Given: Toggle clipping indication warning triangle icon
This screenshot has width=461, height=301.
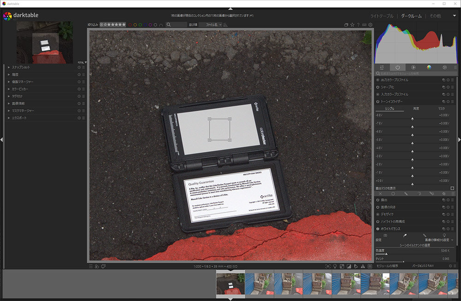Looking at the screenshot, I should tap(363, 266).
